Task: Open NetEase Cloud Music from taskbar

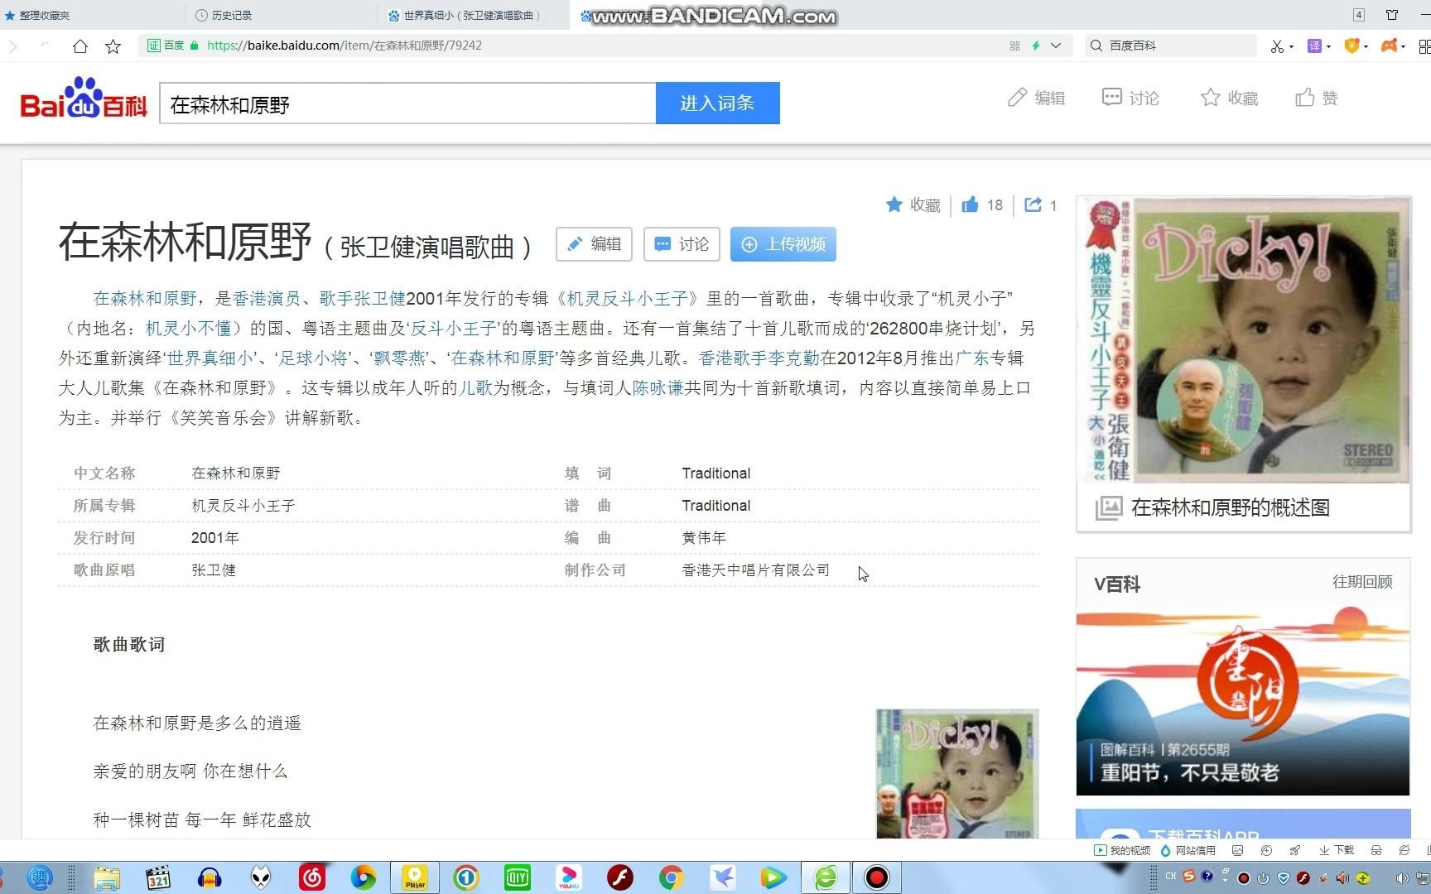Action: 312,877
